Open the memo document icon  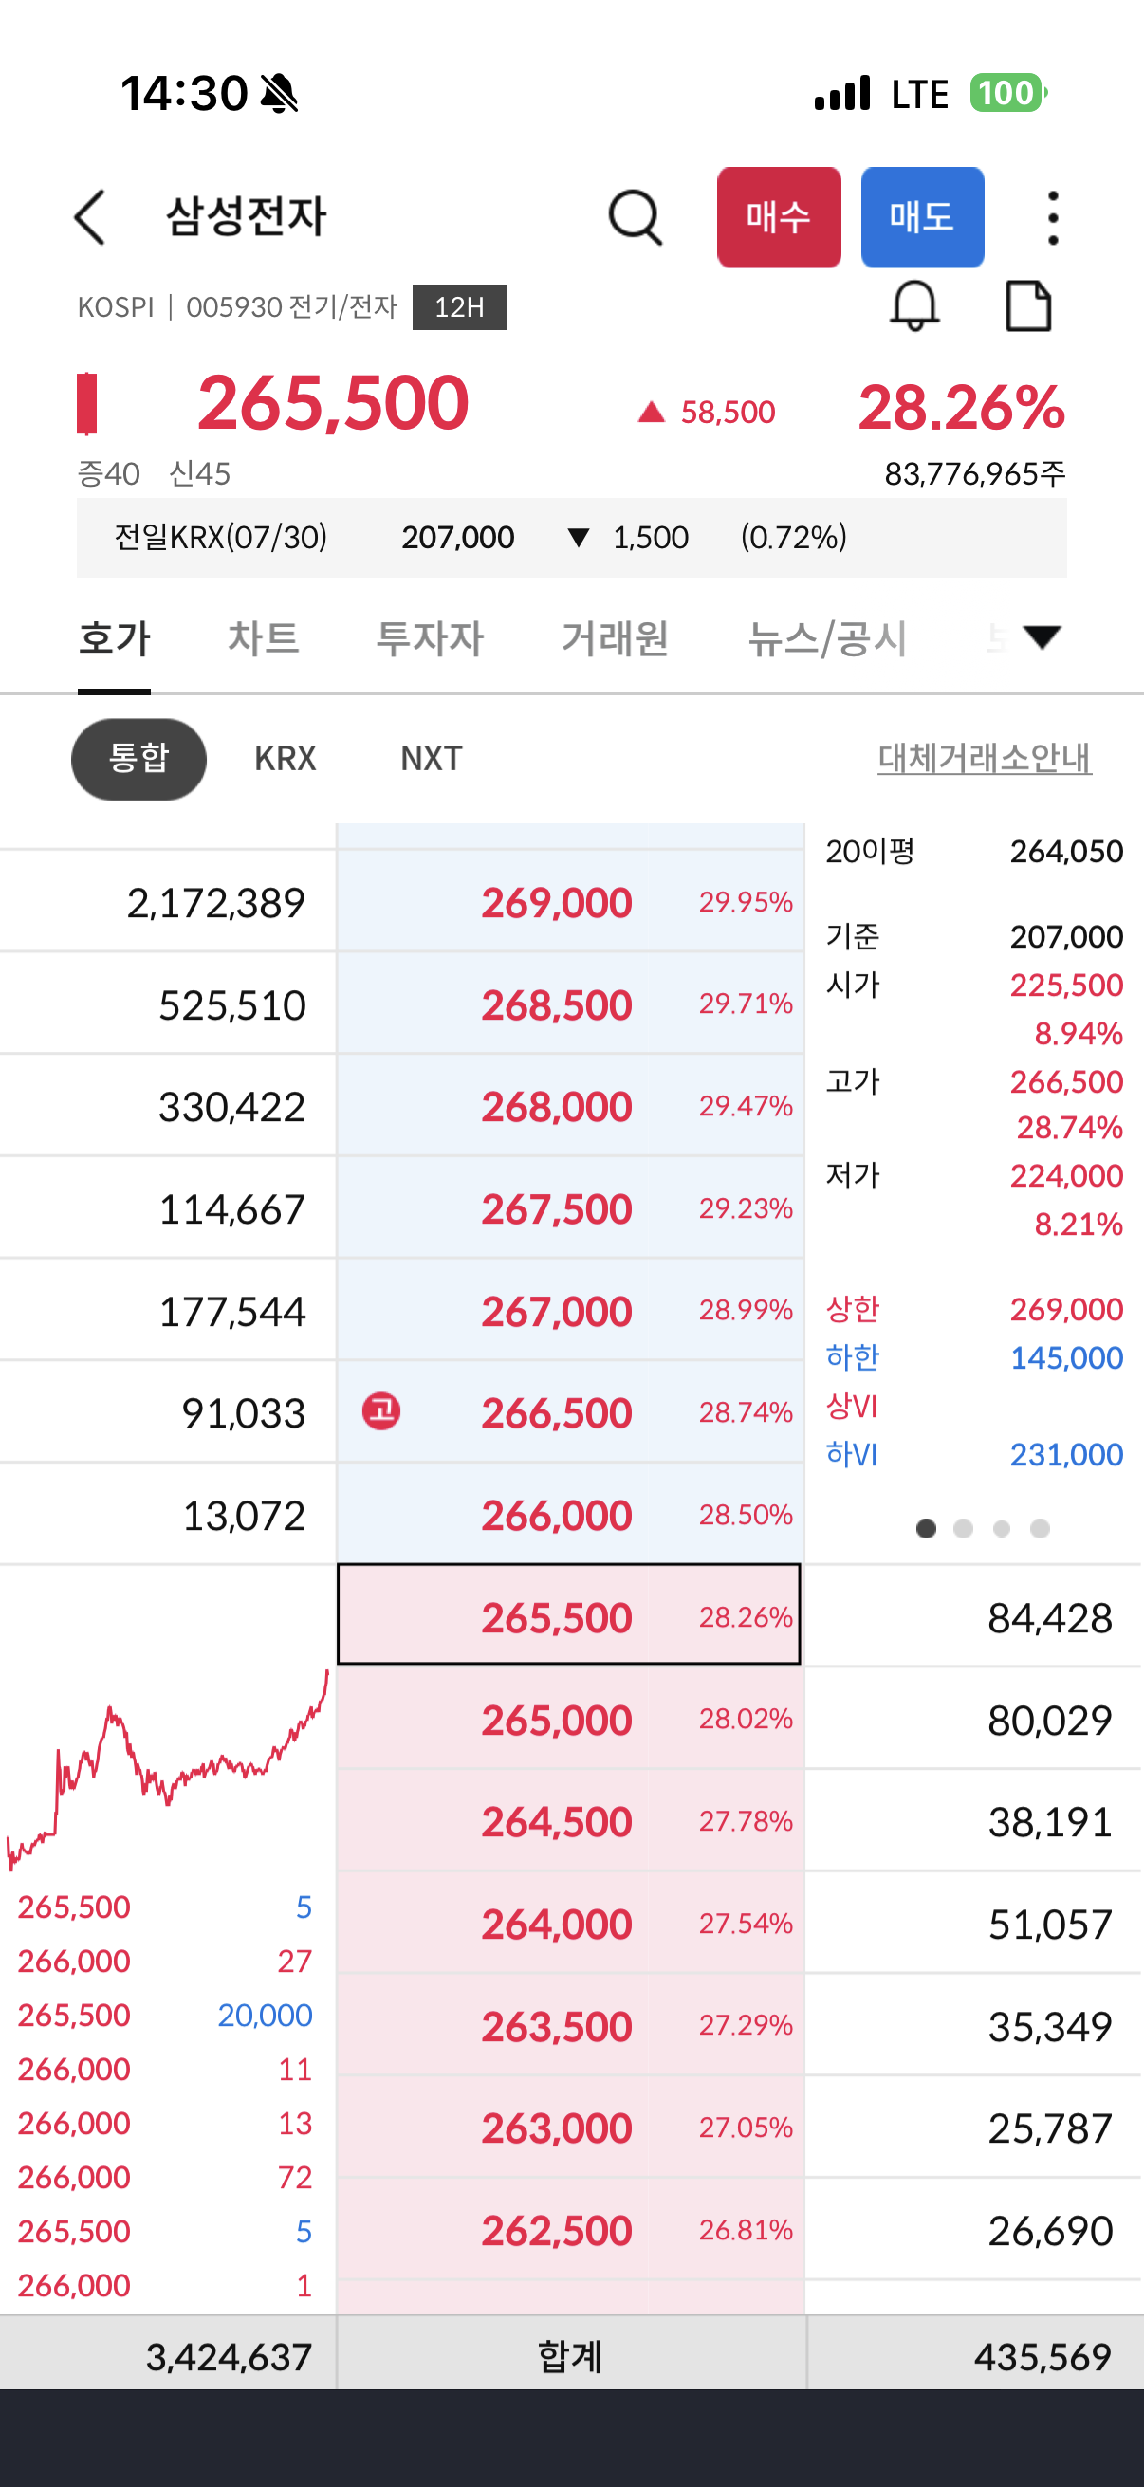tap(1028, 307)
